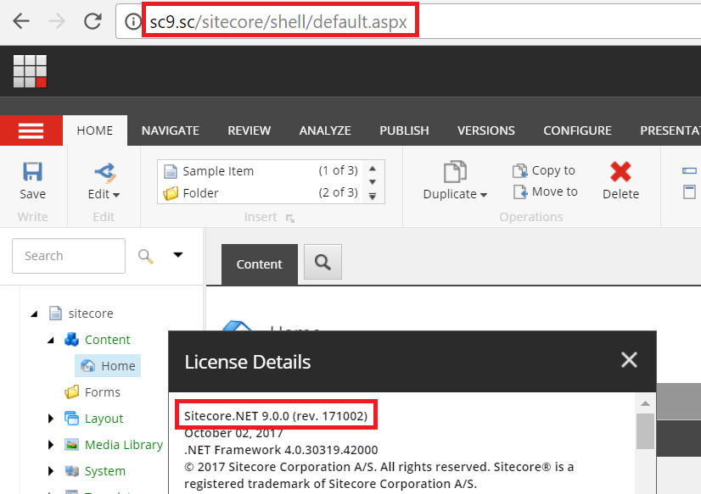Image resolution: width=701 pixels, height=494 pixels.
Task: Open the search options dropdown arrow
Action: 178,255
